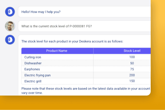Click stock value 200 for Electric frying pan
Viewport: 165px width, 110px height.
coord(132,75)
